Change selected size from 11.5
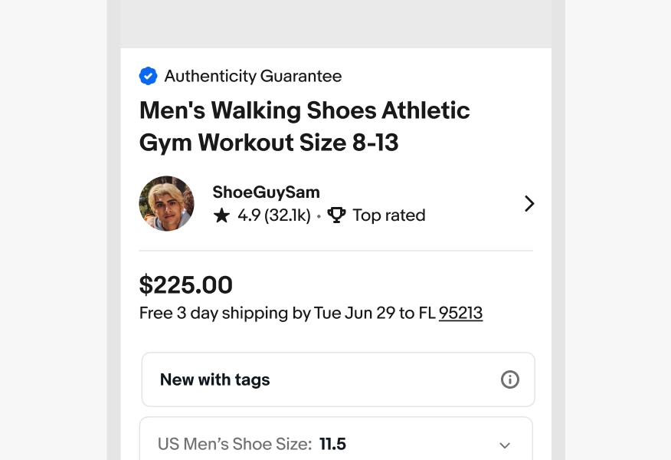671x460 pixels. coord(332,444)
